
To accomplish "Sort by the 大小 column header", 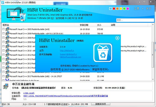I will point(99,25).
